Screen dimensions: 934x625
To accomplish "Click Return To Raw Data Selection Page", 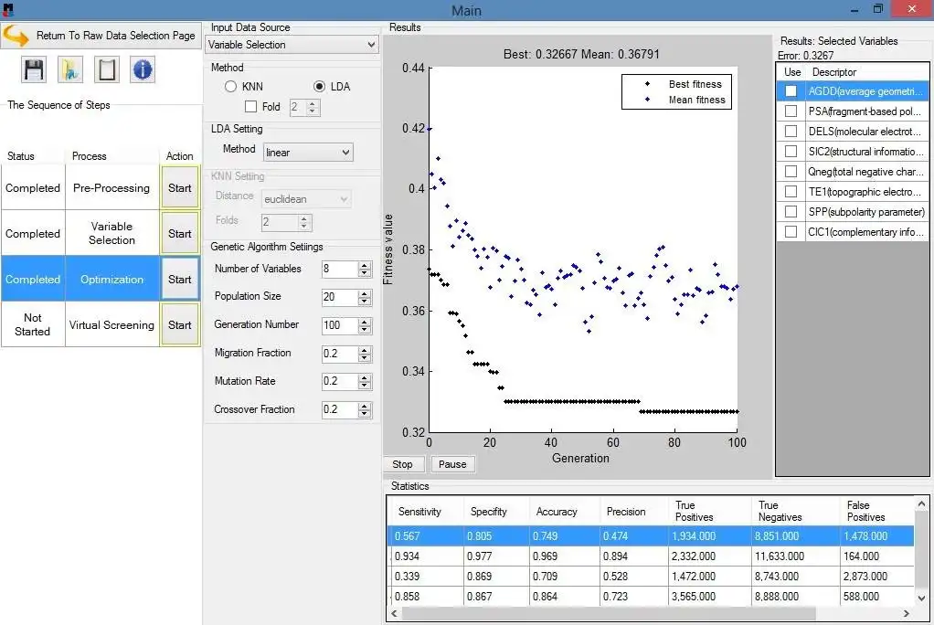I will (x=101, y=36).
